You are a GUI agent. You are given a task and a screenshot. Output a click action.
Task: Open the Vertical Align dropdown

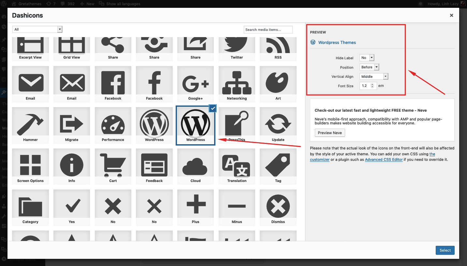(x=374, y=77)
